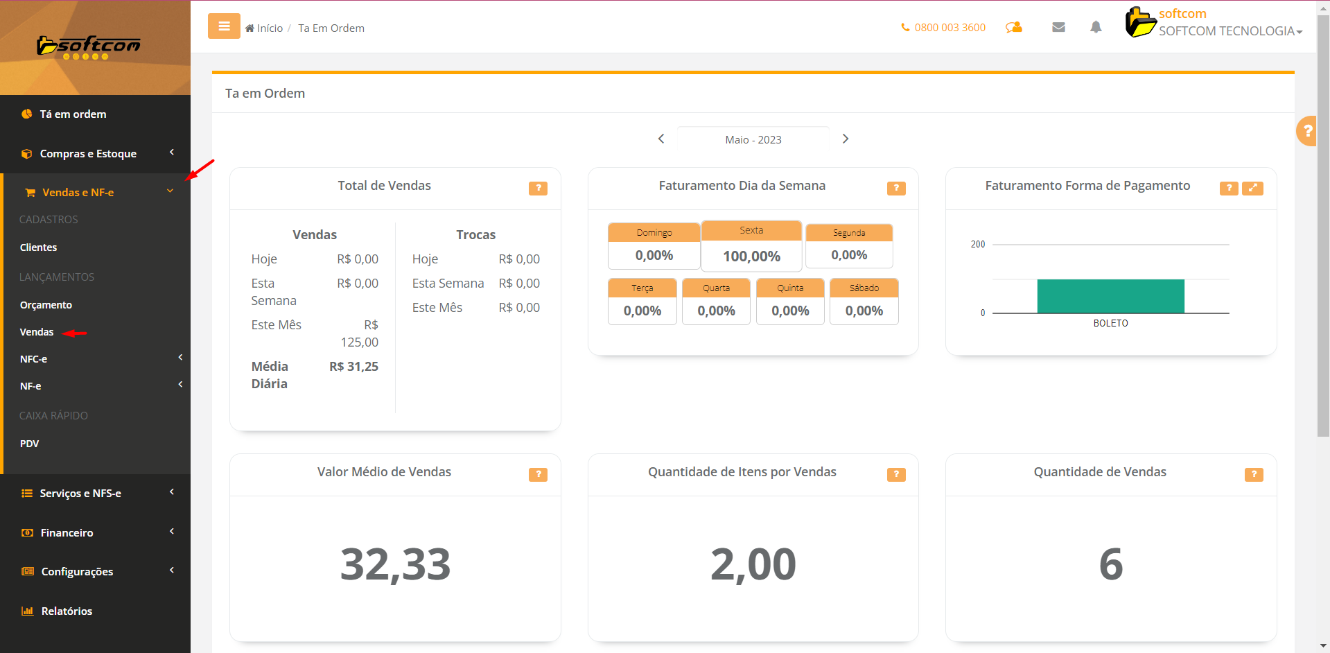The height and width of the screenshot is (653, 1330).
Task: Open the envelope messages icon
Action: click(1058, 27)
